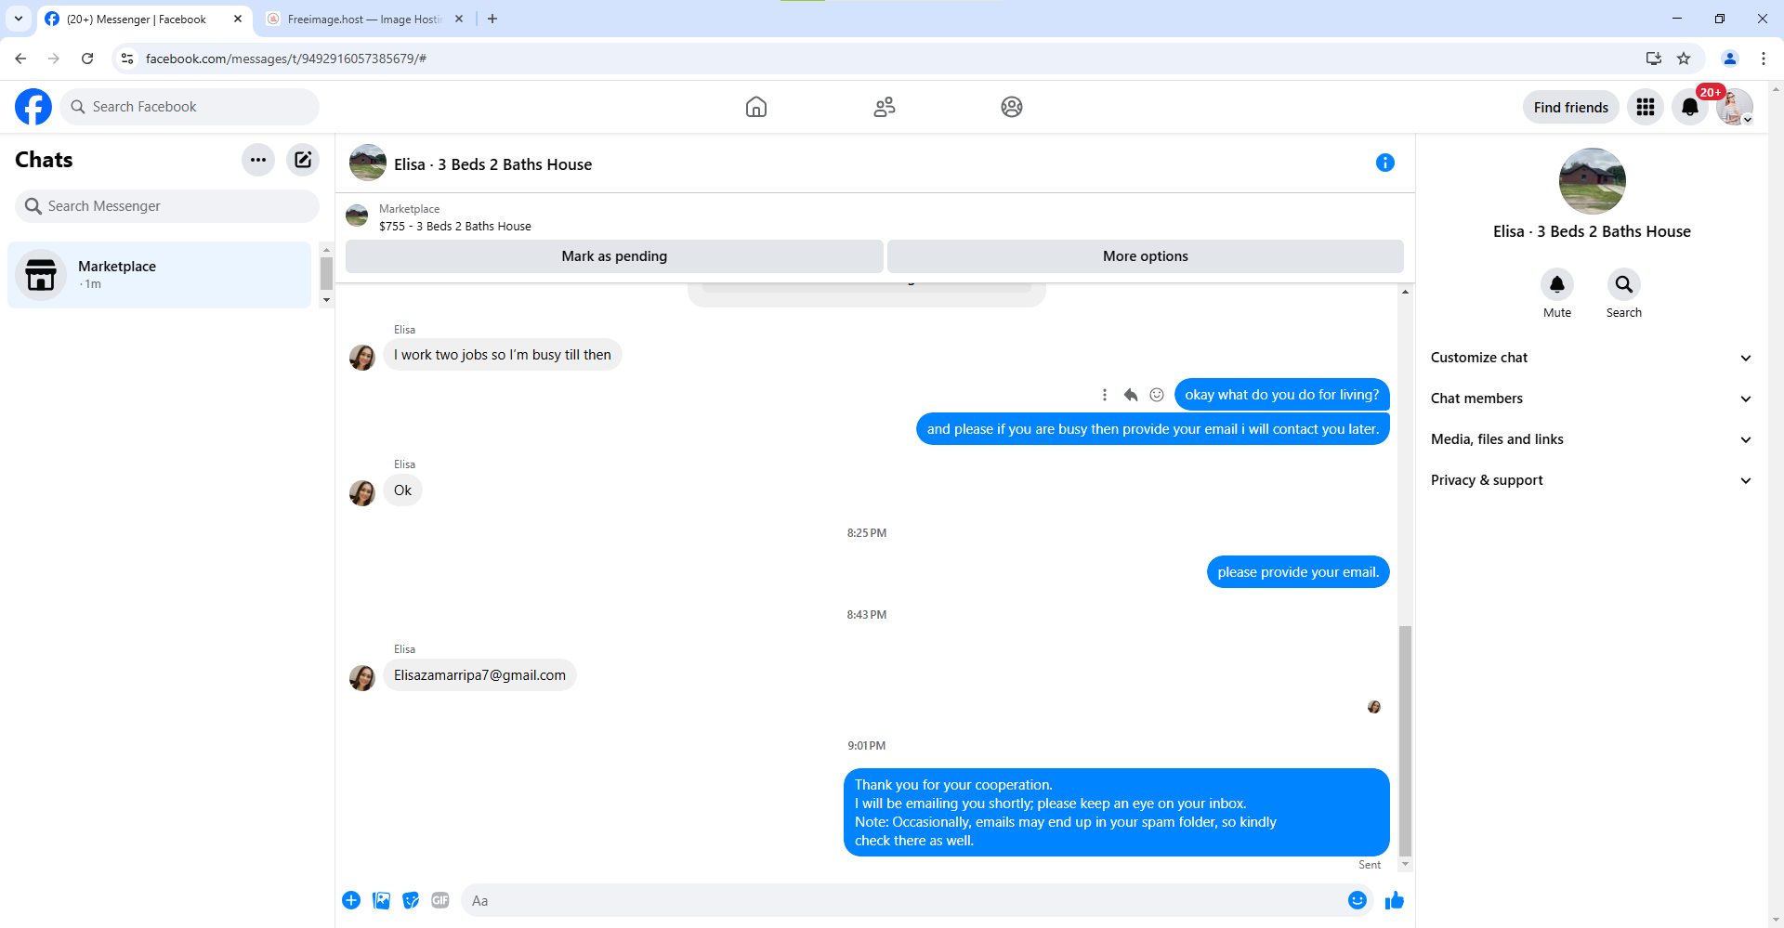The height and width of the screenshot is (928, 1784).
Task: Go back in browser history
Action: [20, 59]
